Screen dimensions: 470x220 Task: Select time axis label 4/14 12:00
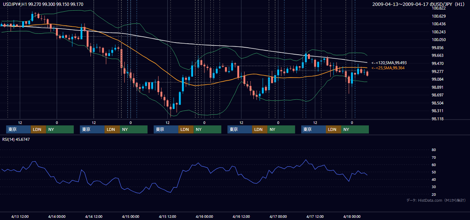(94, 217)
